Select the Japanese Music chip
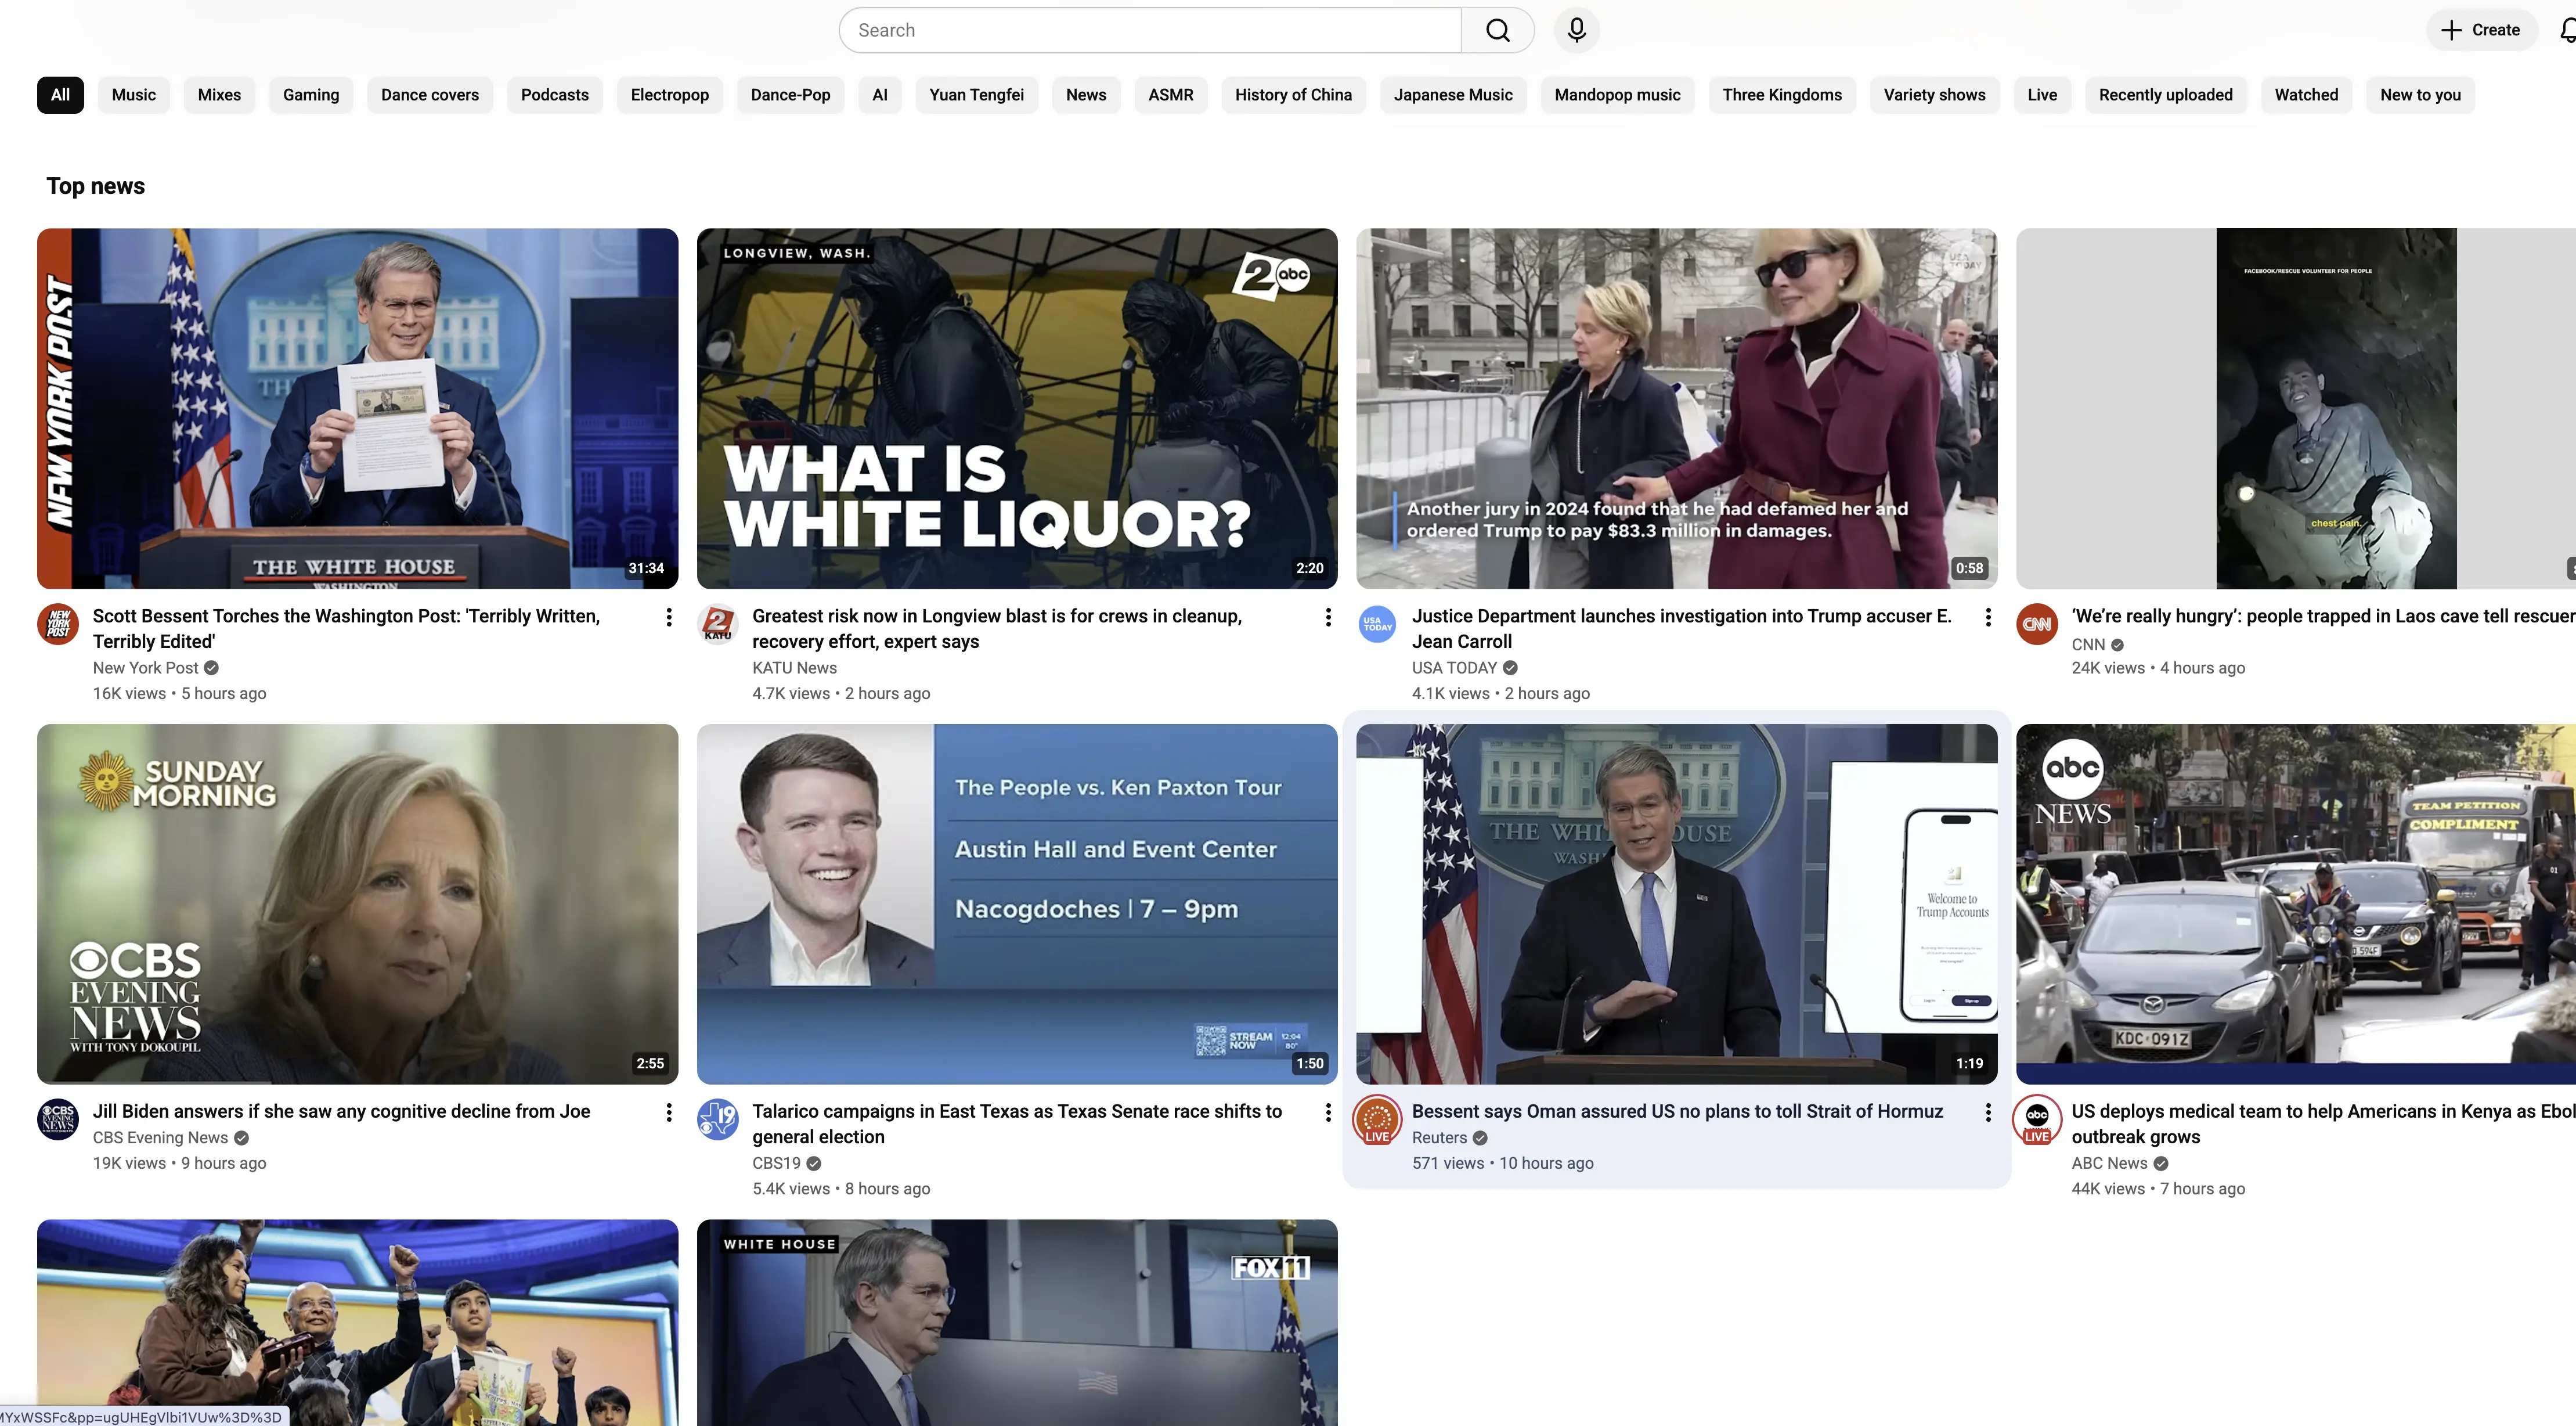 click(1453, 95)
